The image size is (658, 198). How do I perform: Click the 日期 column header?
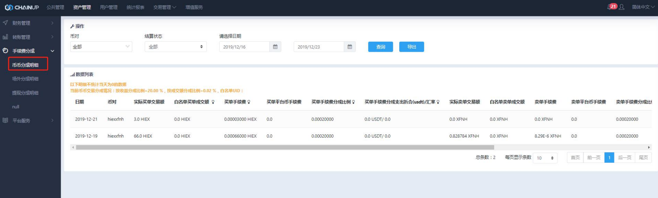(79, 102)
